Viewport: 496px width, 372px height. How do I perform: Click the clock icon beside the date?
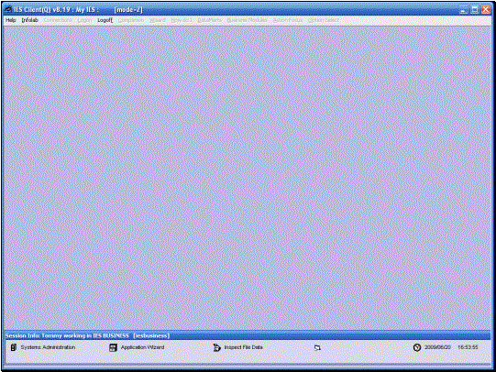[x=417, y=347]
